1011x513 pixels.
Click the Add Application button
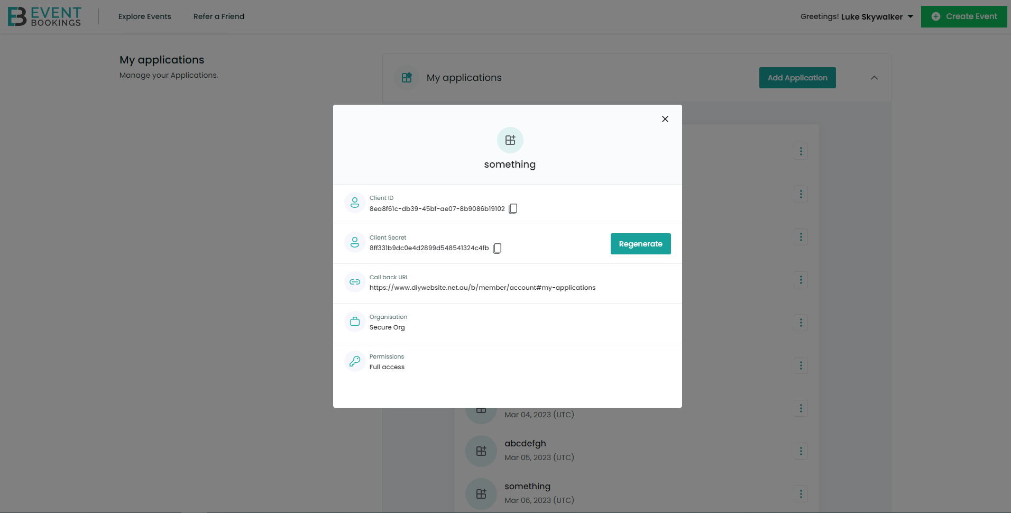(x=797, y=78)
